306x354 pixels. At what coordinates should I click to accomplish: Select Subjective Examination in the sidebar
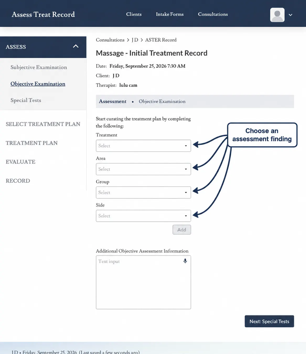tap(39, 67)
